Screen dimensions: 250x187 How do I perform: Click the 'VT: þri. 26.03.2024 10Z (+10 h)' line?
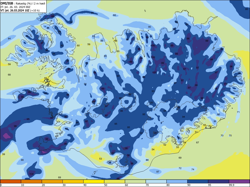point(20,10)
